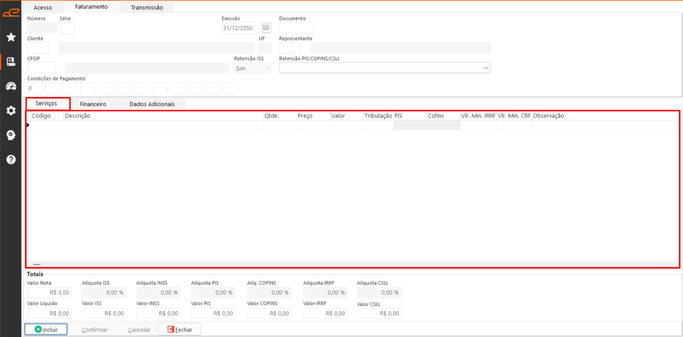Screen dimensions: 683x337
Task: Switch to the Transmissão tab
Action: pos(146,7)
